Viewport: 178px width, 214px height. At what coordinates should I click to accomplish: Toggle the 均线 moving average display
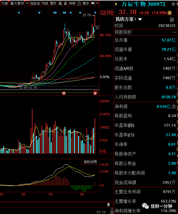coord(45,3)
